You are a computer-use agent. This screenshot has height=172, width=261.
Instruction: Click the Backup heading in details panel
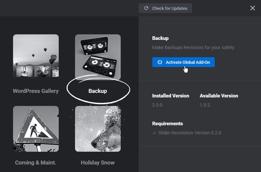160,38
